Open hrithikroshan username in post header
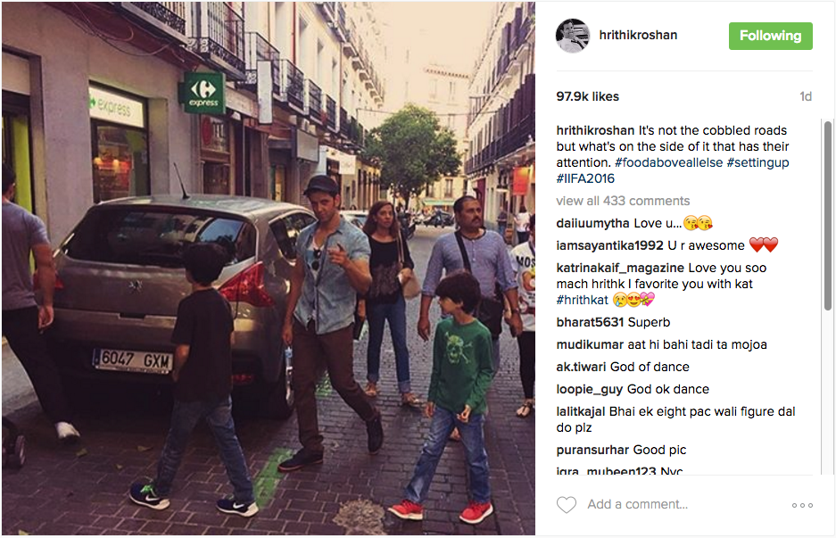Viewport: 836px width, 538px height. point(638,35)
